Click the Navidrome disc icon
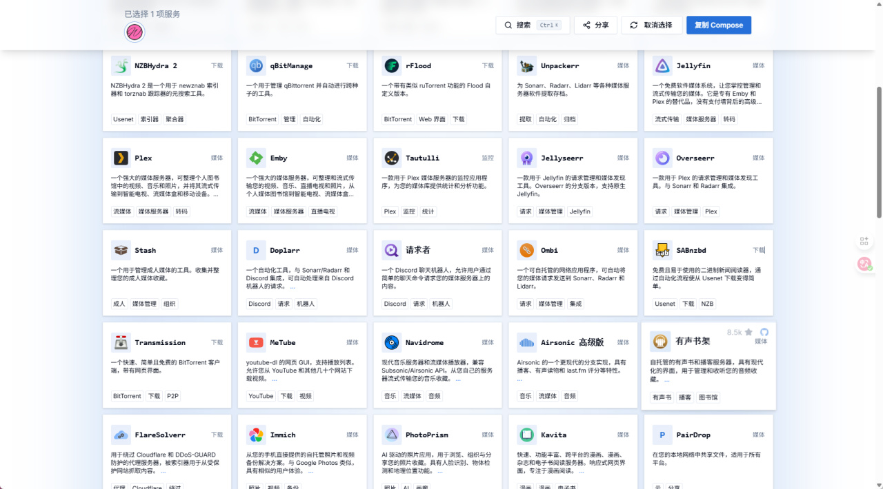 click(x=391, y=342)
